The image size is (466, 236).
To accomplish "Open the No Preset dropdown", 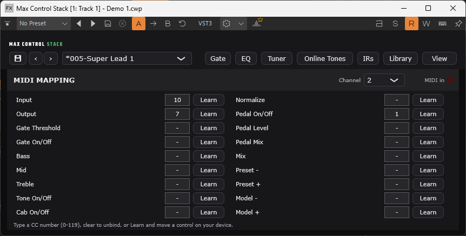I will click(x=44, y=23).
